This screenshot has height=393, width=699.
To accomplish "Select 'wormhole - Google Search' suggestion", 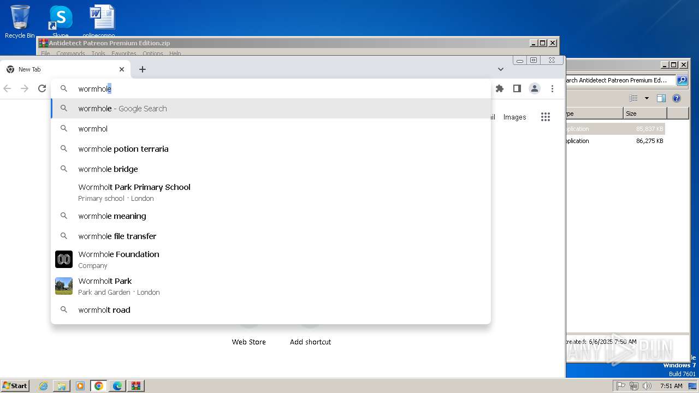I will tap(271, 109).
